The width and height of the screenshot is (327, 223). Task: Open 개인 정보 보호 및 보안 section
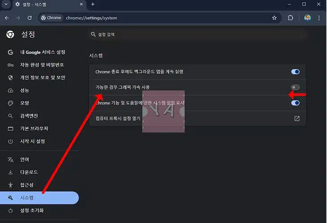point(42,77)
